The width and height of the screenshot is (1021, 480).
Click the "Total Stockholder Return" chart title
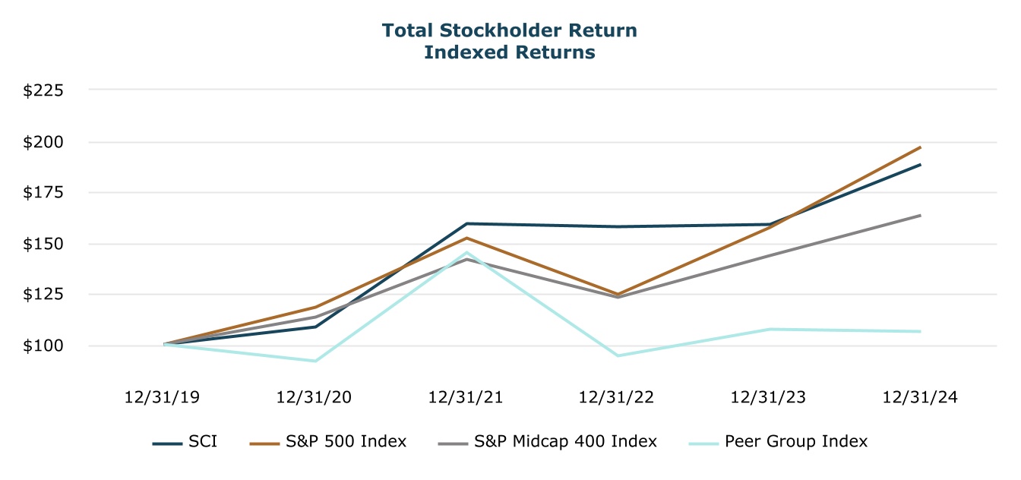point(509,30)
